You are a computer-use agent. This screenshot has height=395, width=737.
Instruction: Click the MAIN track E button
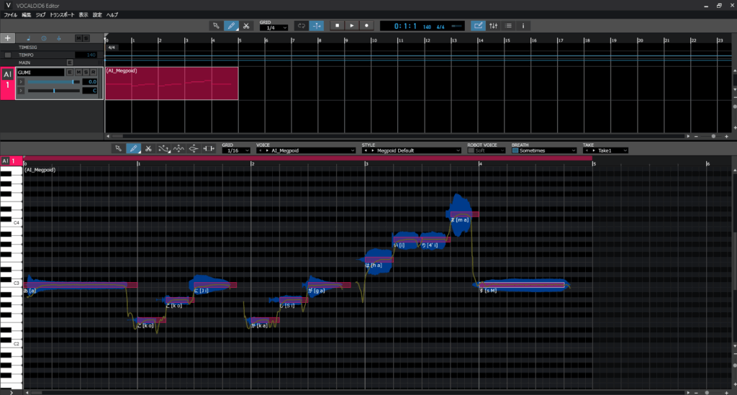click(x=70, y=63)
